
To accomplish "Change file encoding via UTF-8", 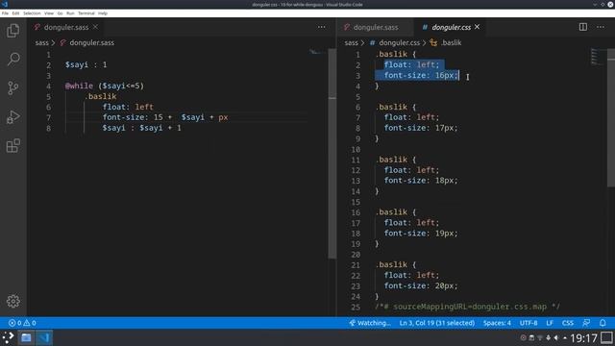I will pos(529,323).
